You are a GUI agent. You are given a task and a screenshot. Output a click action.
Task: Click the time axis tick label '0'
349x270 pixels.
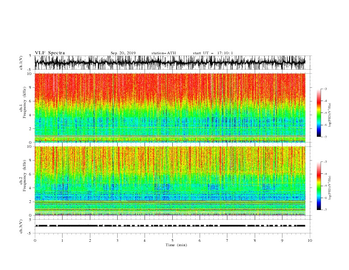(x=35, y=240)
